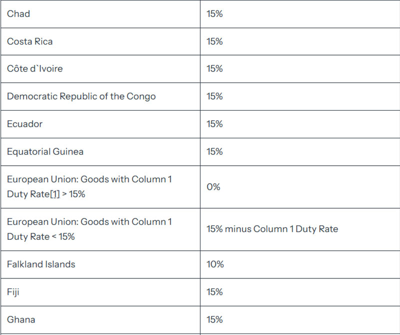Select the 15% rate beside Ghana
The height and width of the screenshot is (335, 400).
point(214,319)
